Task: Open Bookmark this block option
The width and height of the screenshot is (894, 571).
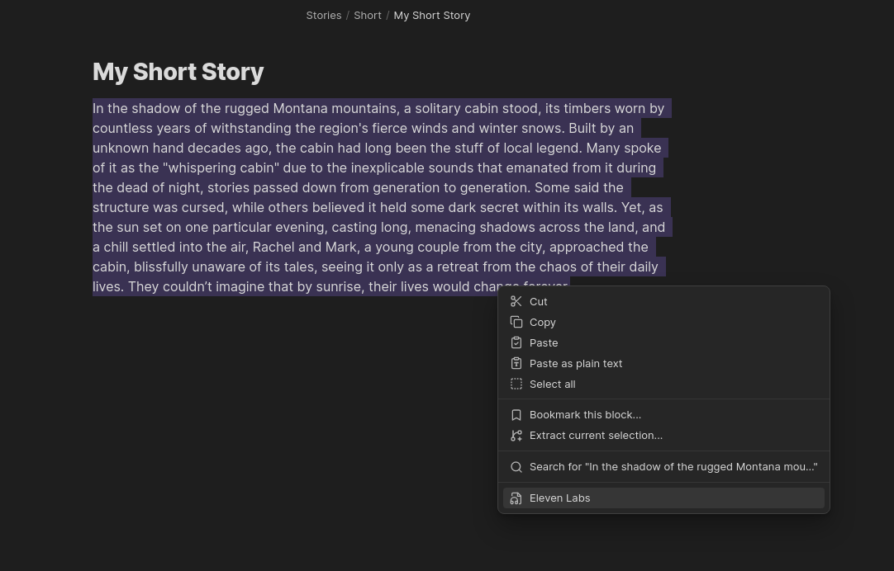Action: [663, 415]
